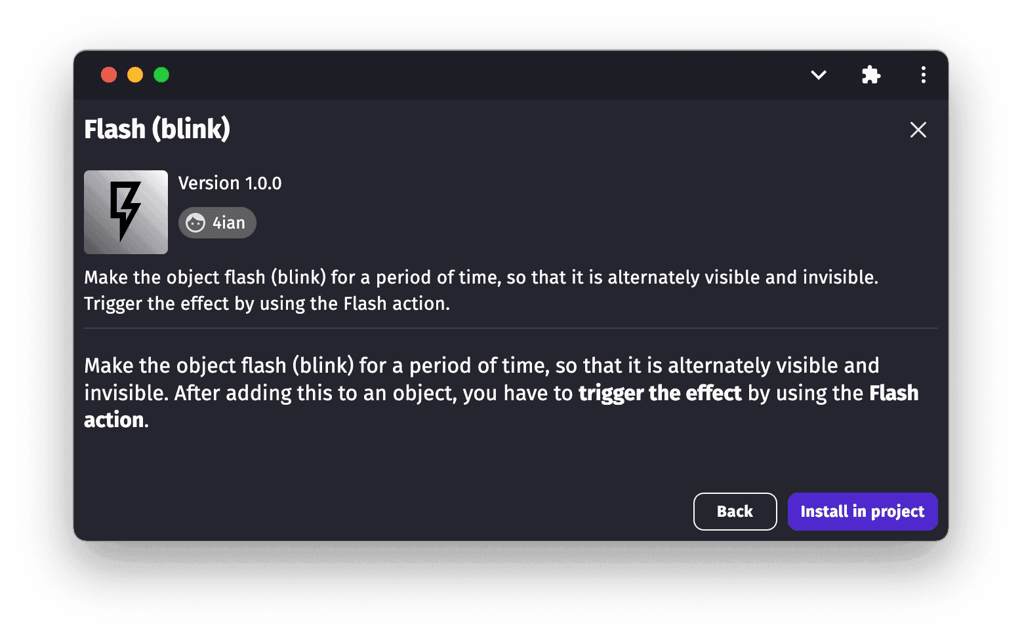Click the lightning bolt extension thumbnail
Screen dimensions: 1022x638
pos(126,212)
